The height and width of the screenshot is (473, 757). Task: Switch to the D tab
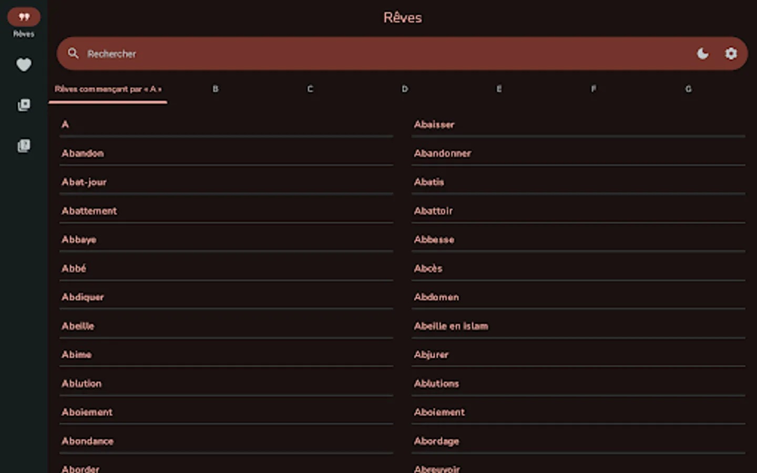(x=405, y=89)
